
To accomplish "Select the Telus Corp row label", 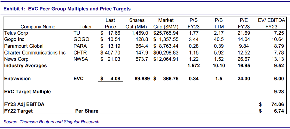I will pyautogui.click(x=16, y=33).
